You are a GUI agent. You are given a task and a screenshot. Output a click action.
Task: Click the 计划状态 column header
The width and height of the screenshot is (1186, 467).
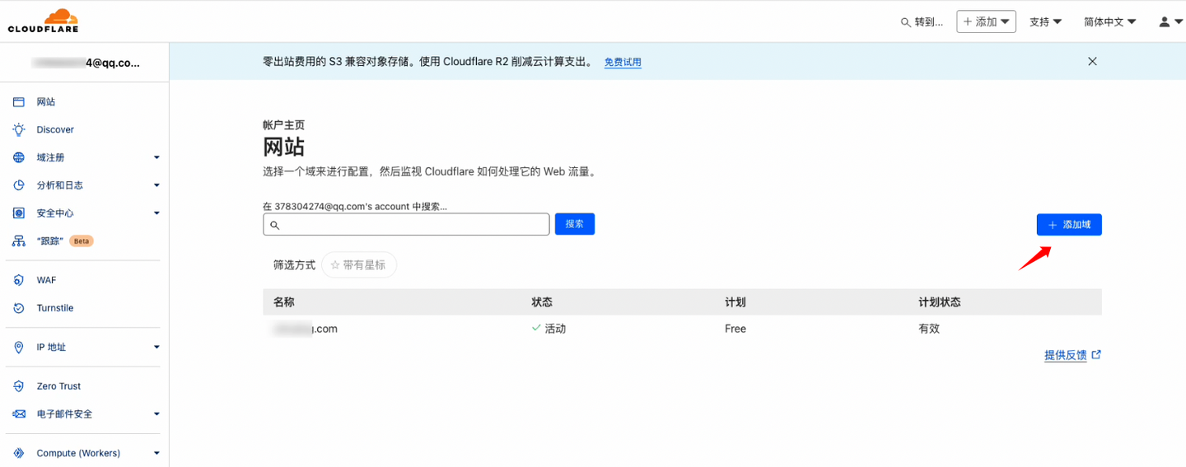[940, 302]
